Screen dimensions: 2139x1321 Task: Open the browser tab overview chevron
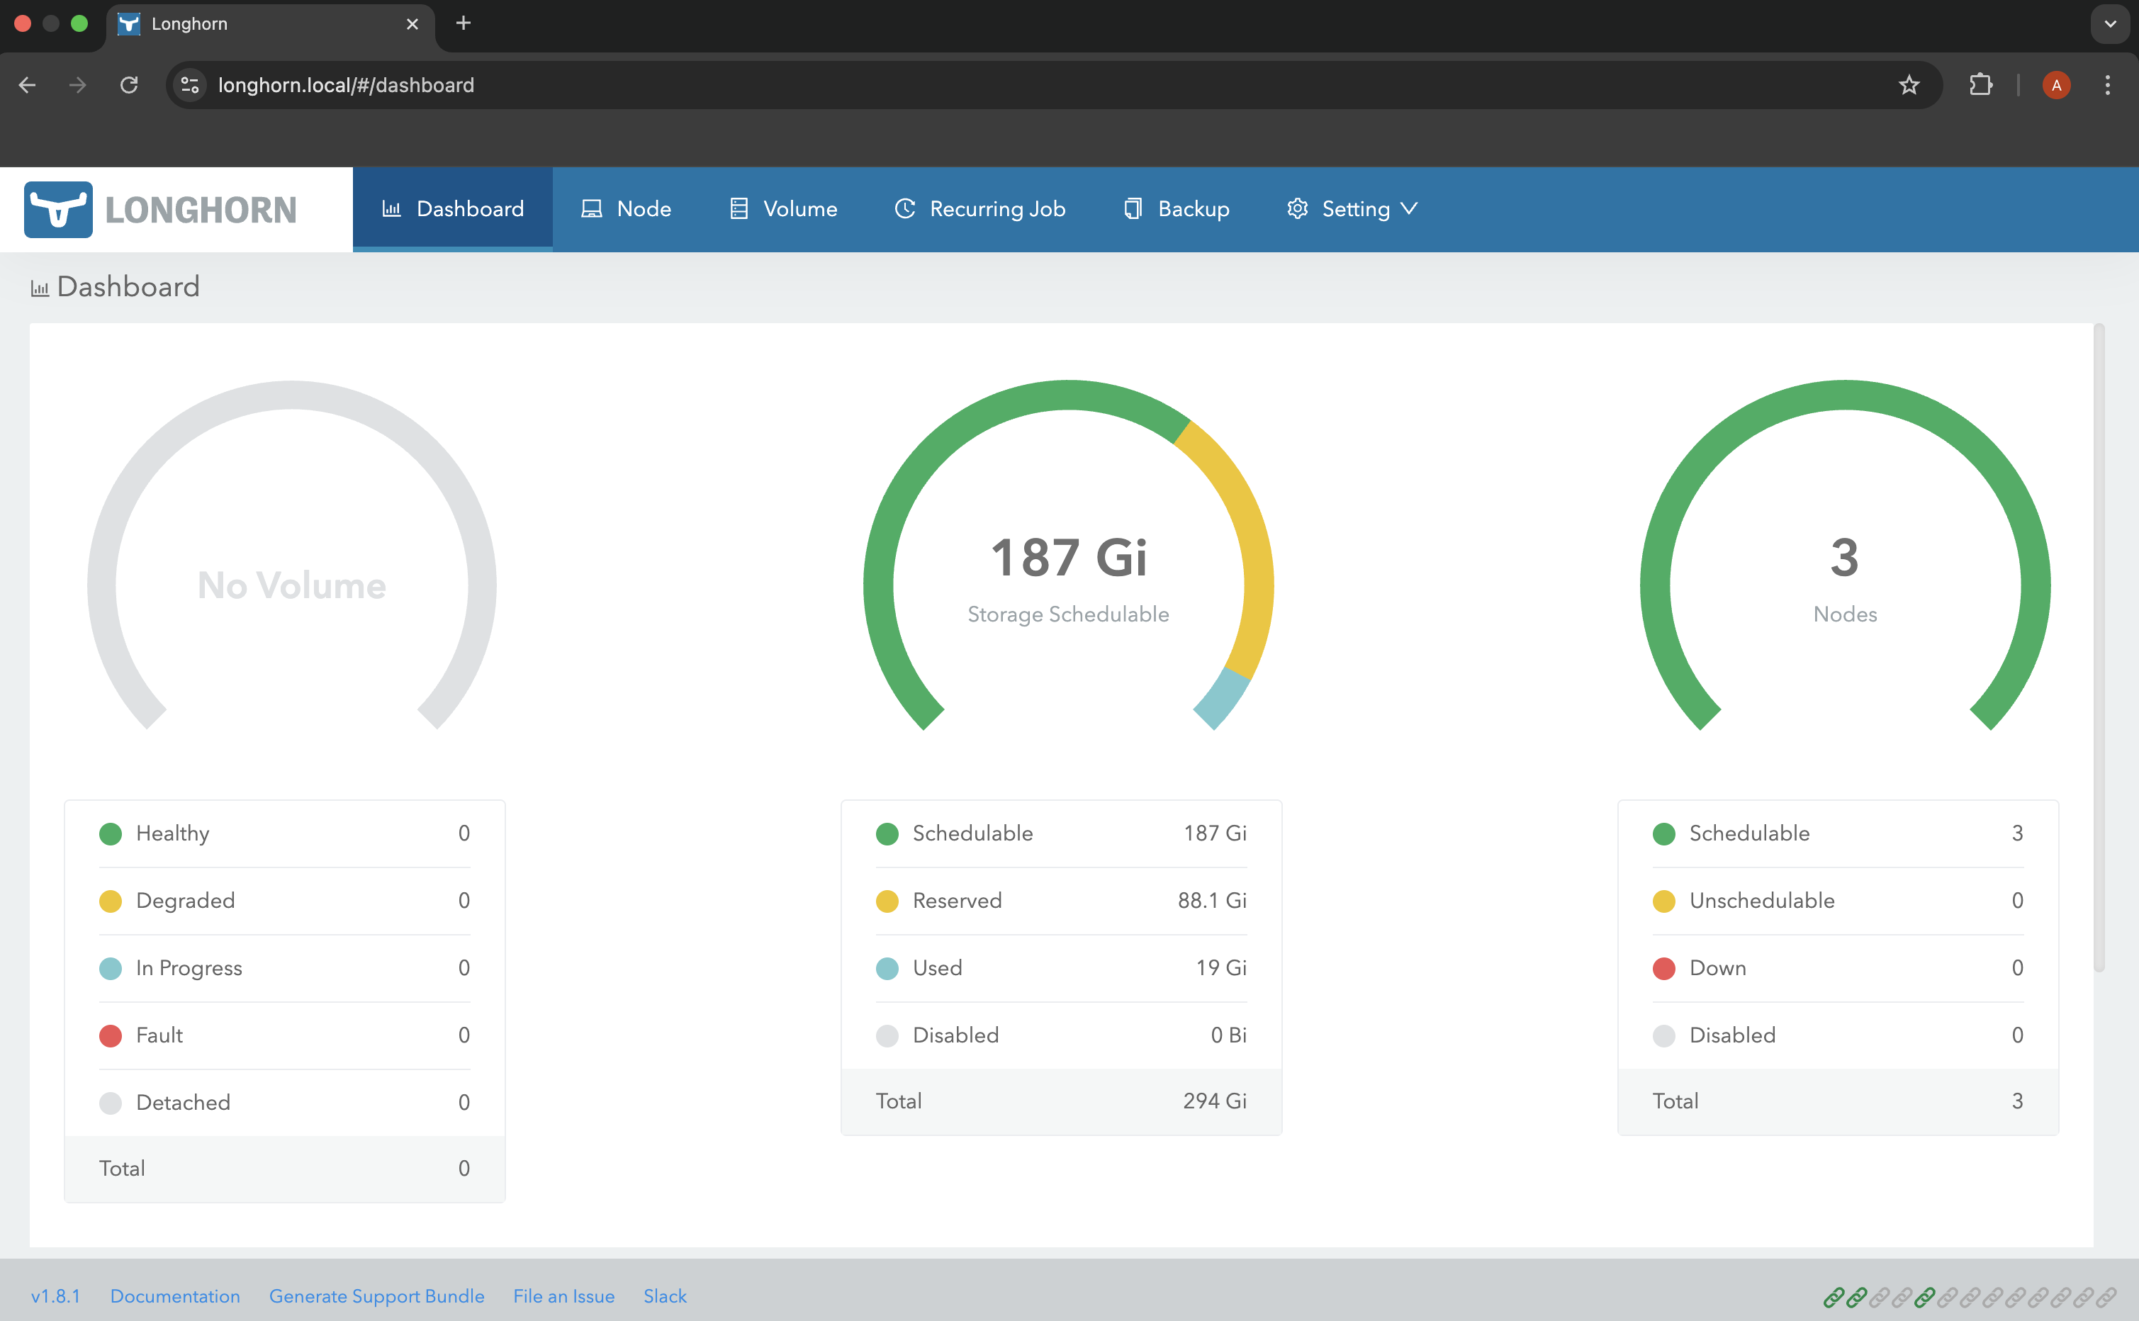(x=2110, y=23)
